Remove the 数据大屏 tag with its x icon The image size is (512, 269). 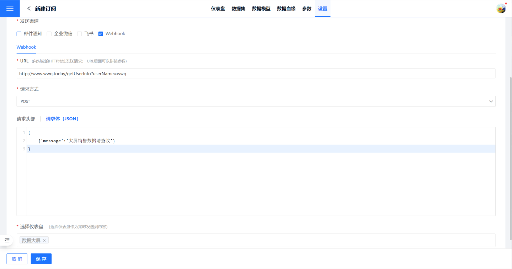[44, 240]
